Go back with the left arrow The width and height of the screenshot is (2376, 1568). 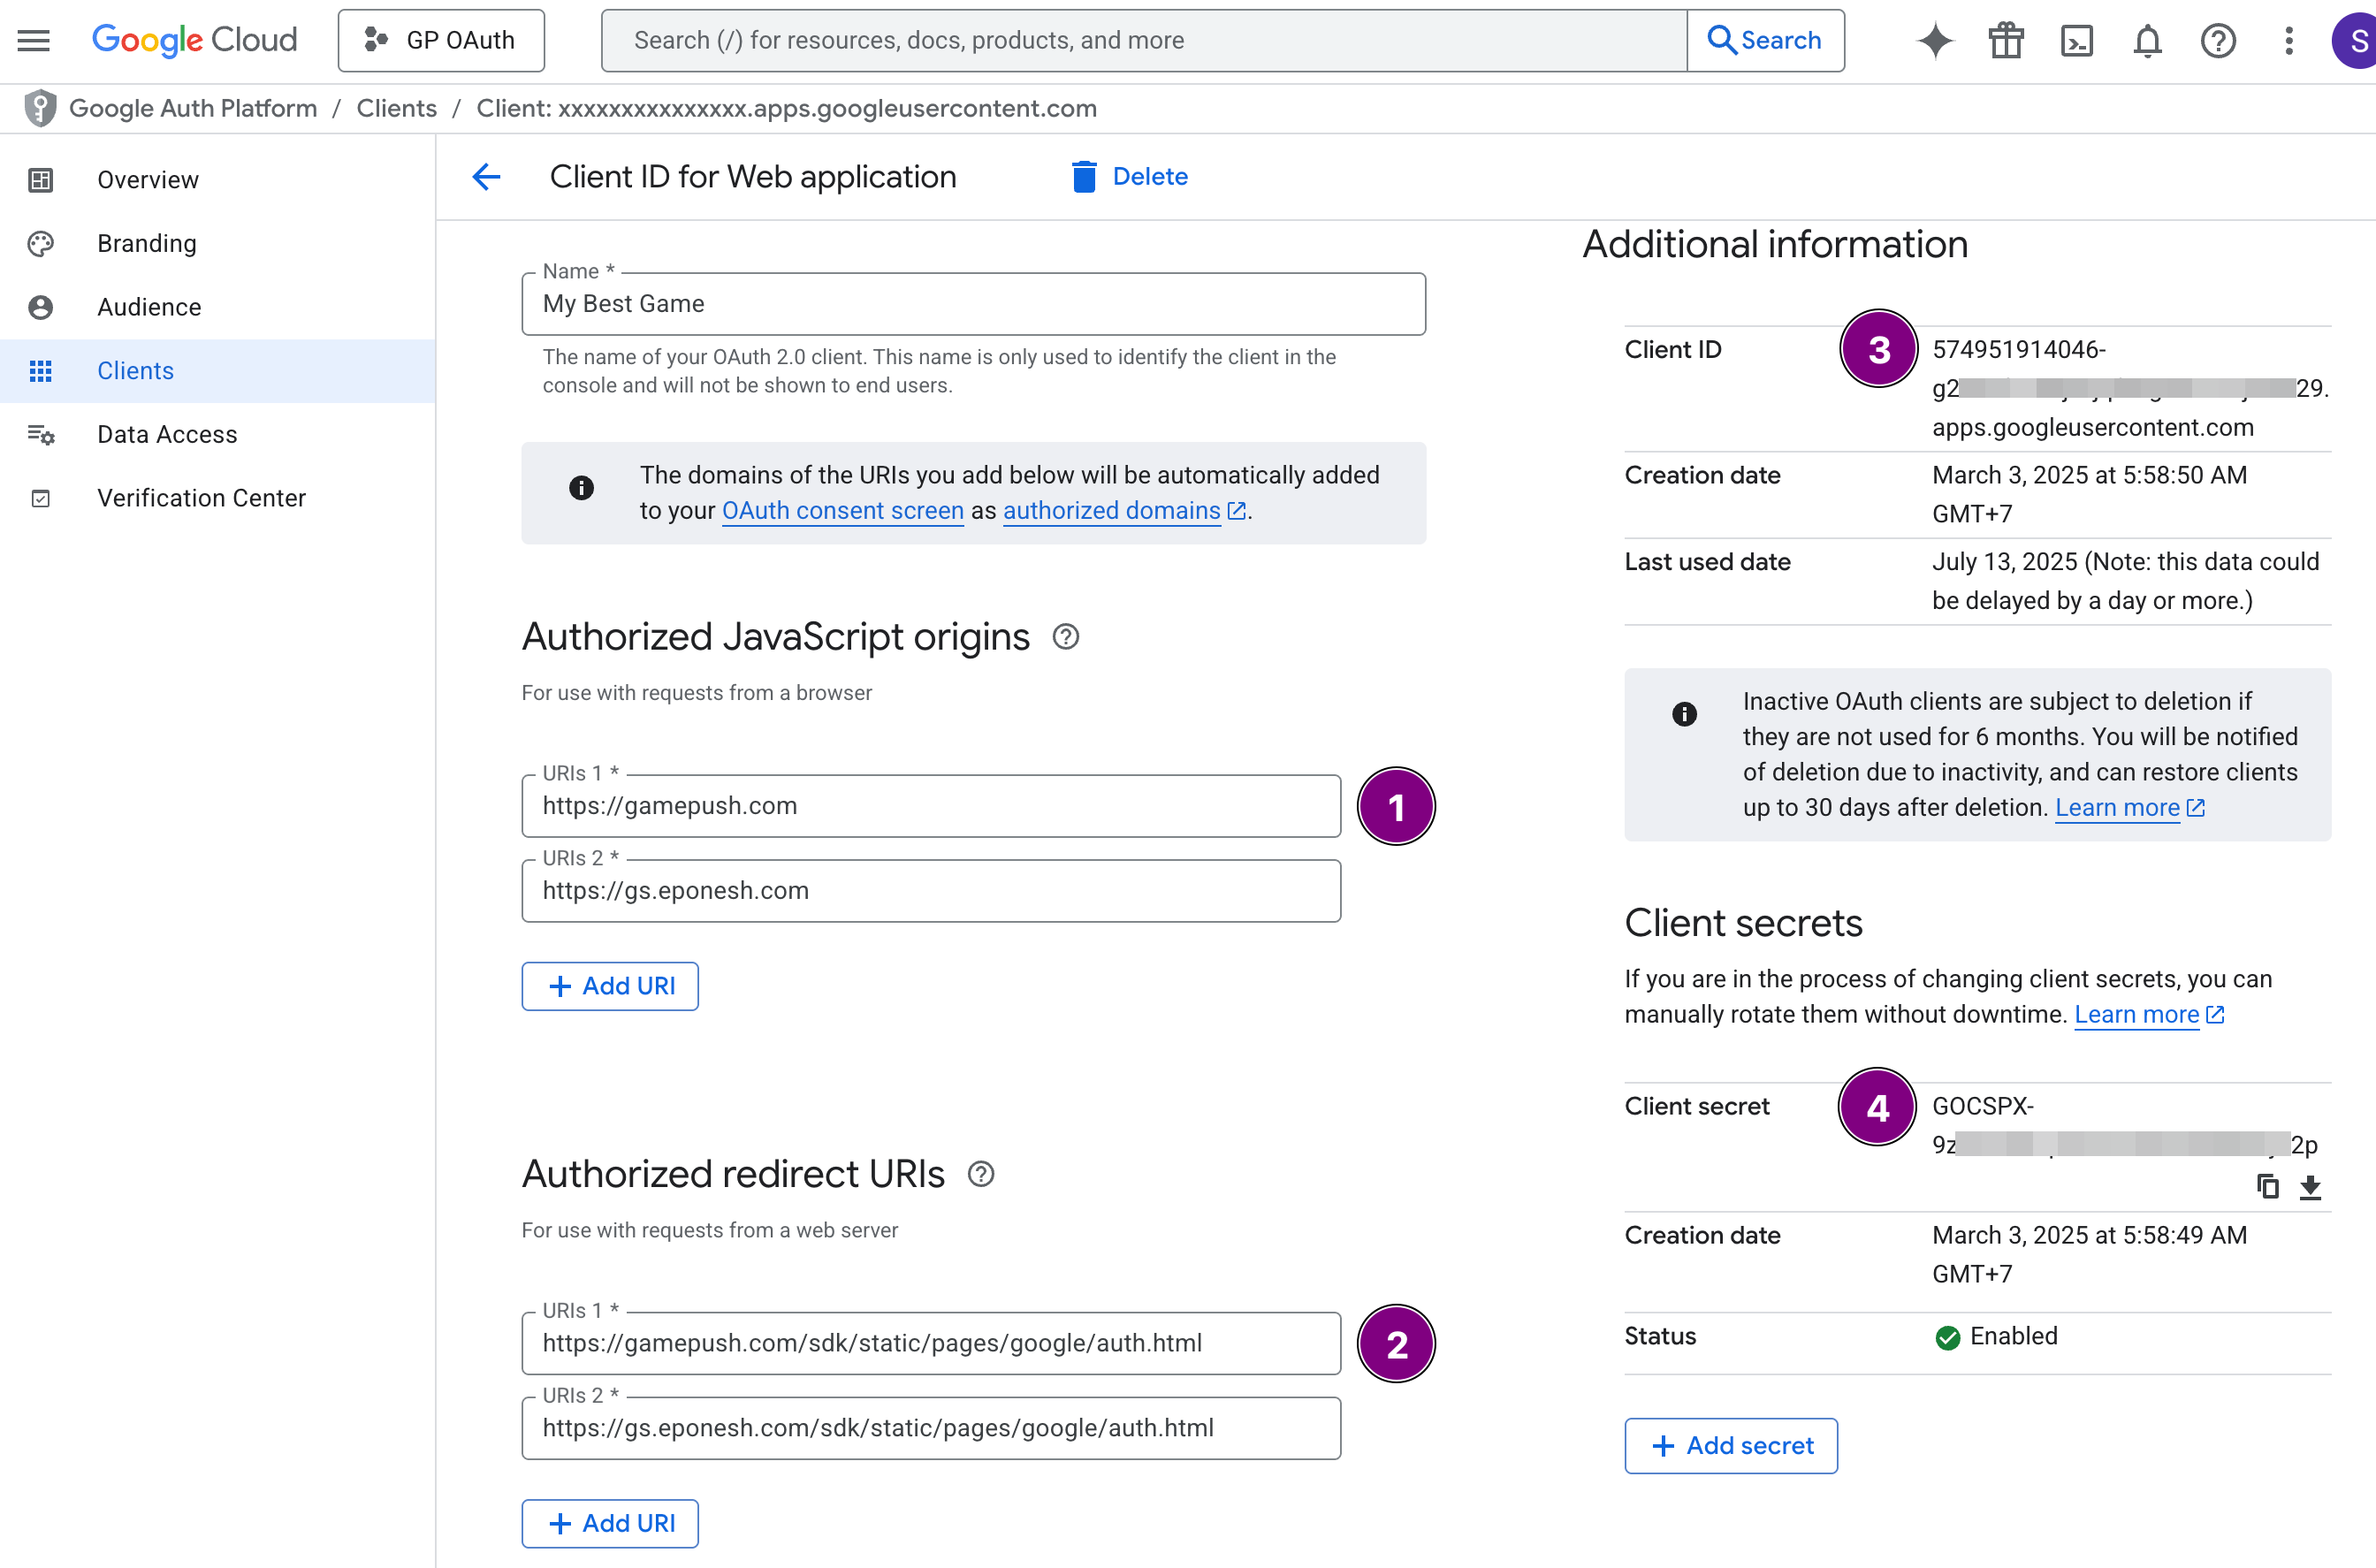coord(486,177)
